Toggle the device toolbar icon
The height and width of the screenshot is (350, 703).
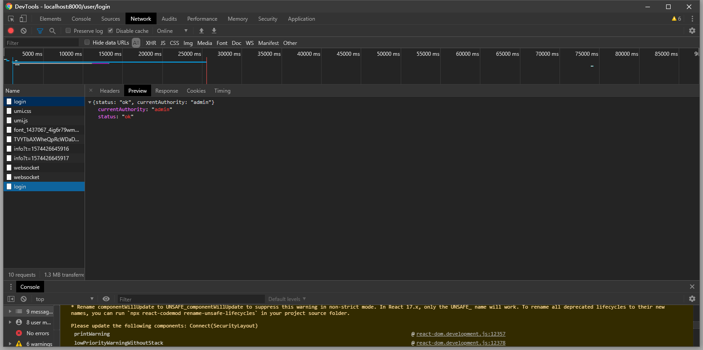point(23,19)
